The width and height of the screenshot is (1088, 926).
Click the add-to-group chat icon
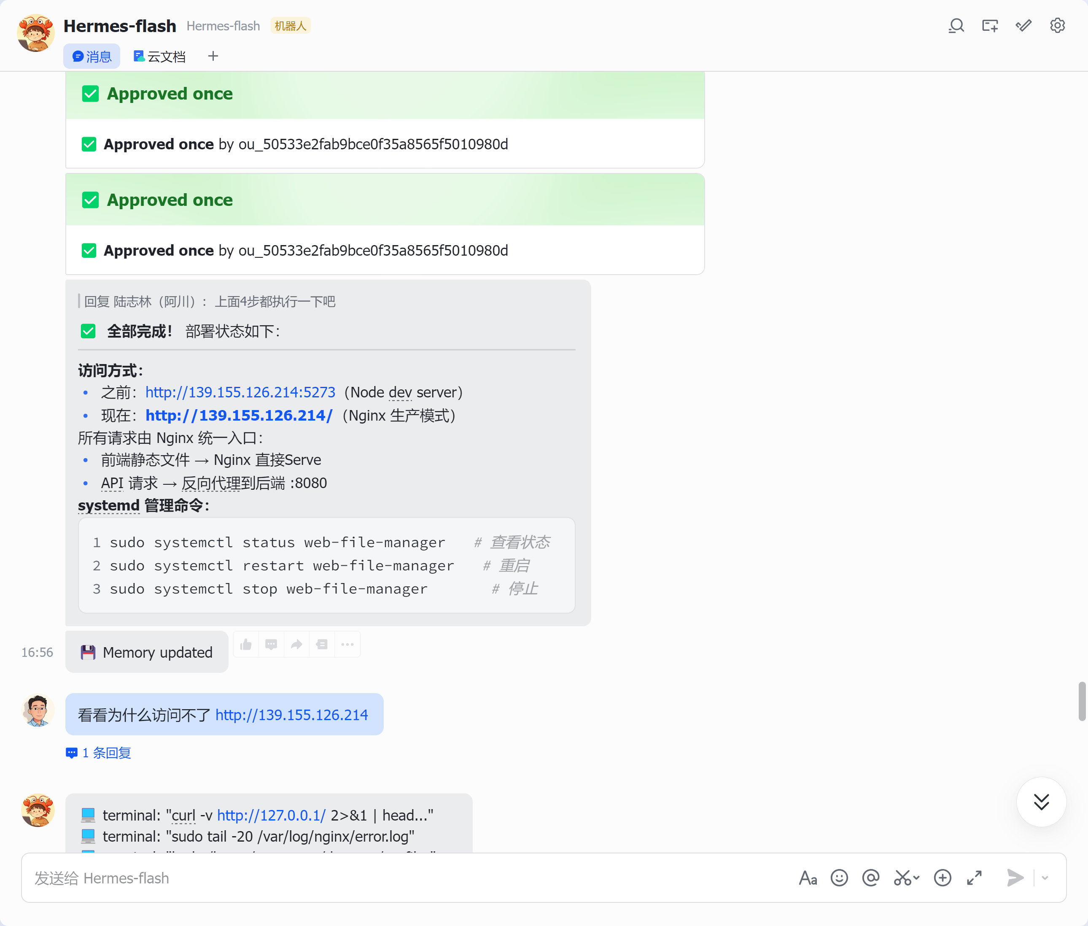pyautogui.click(x=990, y=26)
